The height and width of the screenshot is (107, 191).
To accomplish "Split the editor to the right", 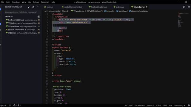I will click(x=189, y=7).
